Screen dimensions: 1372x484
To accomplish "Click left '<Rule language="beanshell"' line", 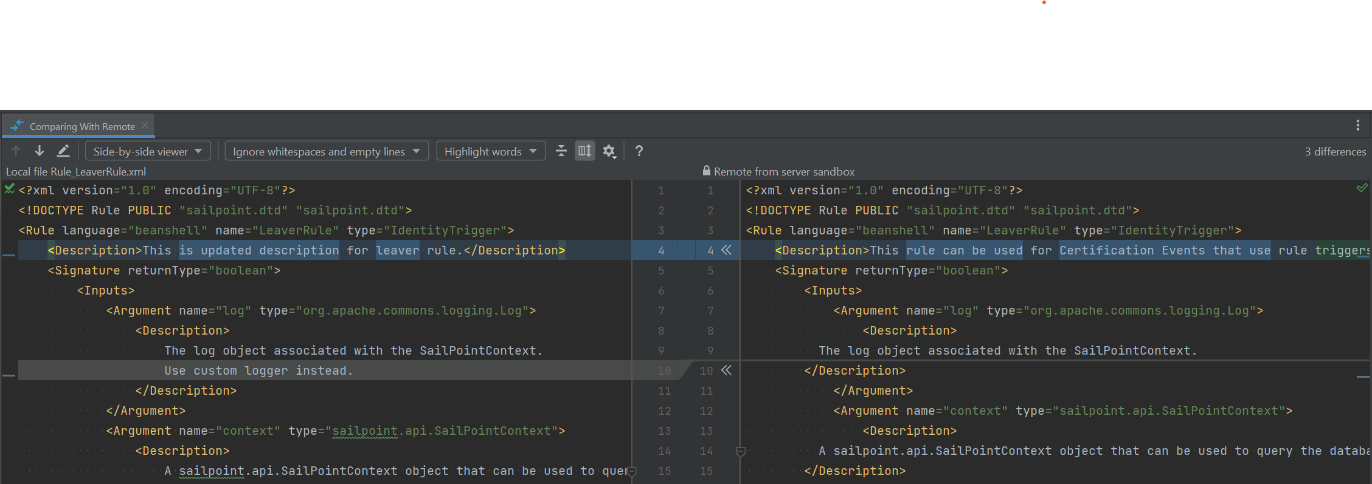I will 266,230.
